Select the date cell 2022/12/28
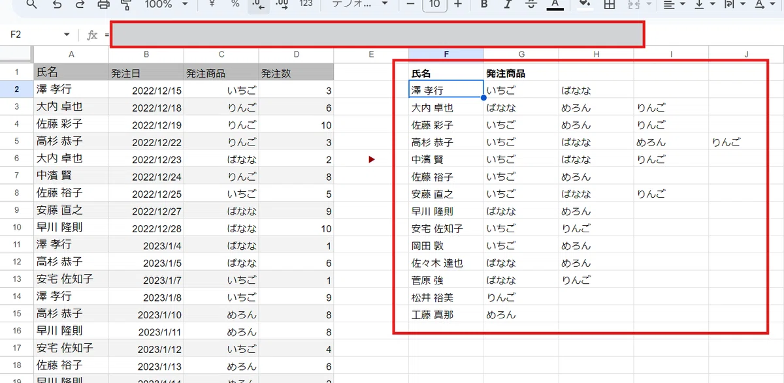 coord(146,228)
